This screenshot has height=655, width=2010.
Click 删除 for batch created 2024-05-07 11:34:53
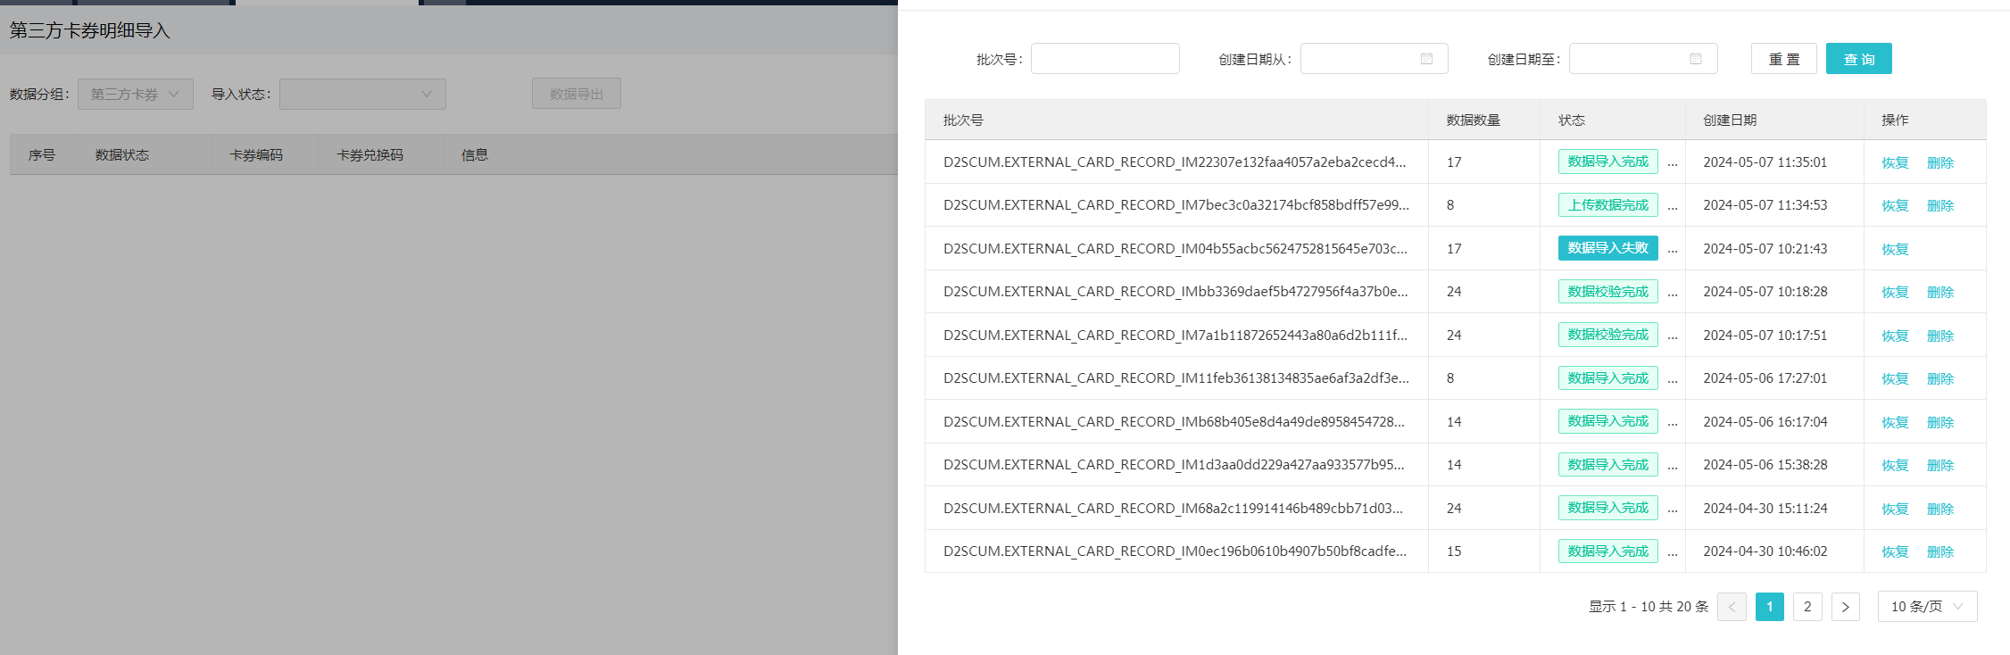[1940, 205]
